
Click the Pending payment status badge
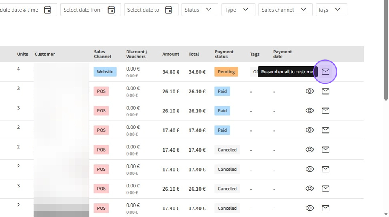point(226,72)
